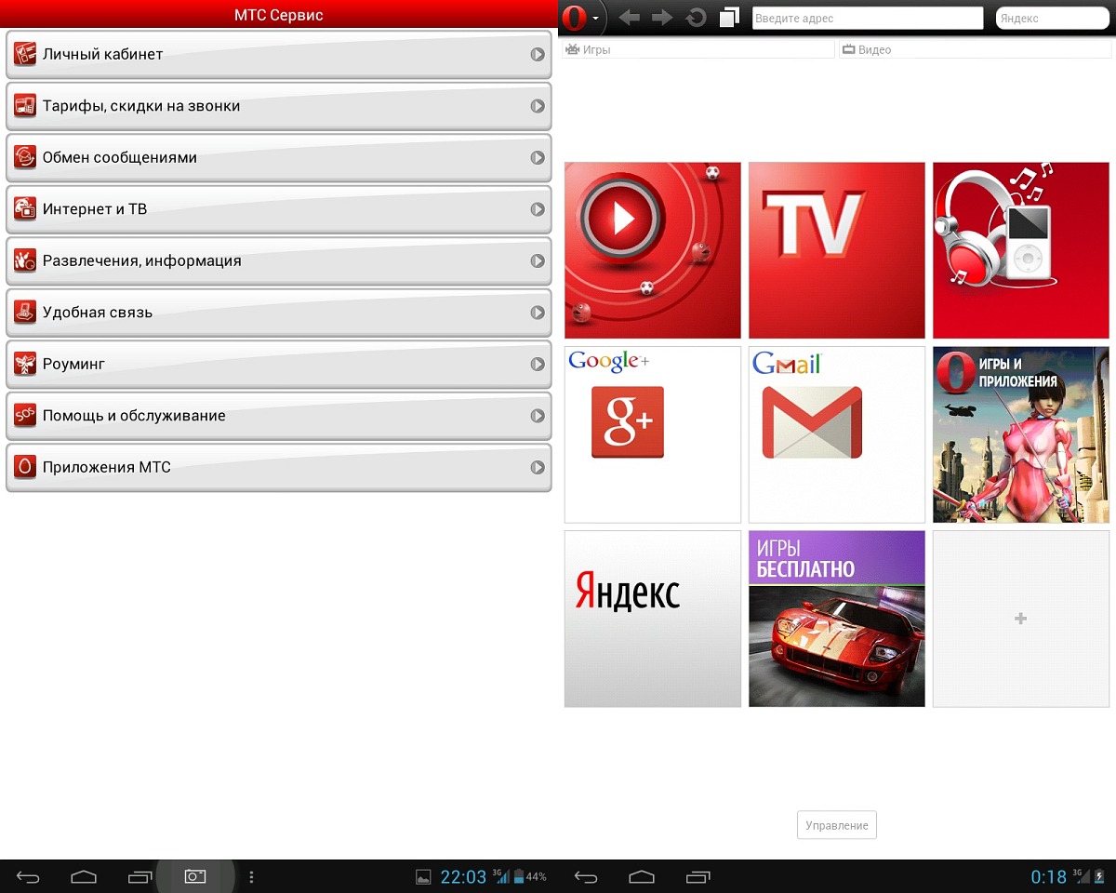Tap Android back button in Opera screen
This screenshot has height=893, width=1116.
point(586,876)
